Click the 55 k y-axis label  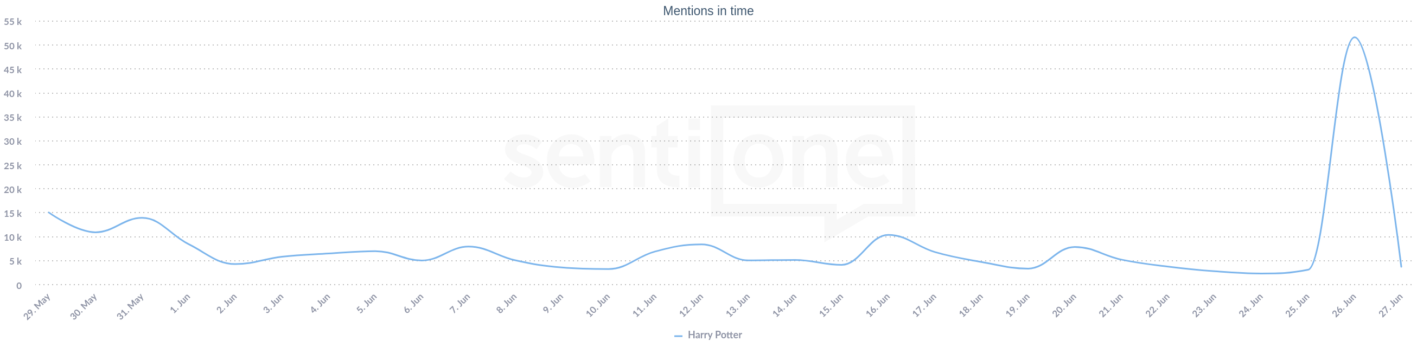(12, 22)
